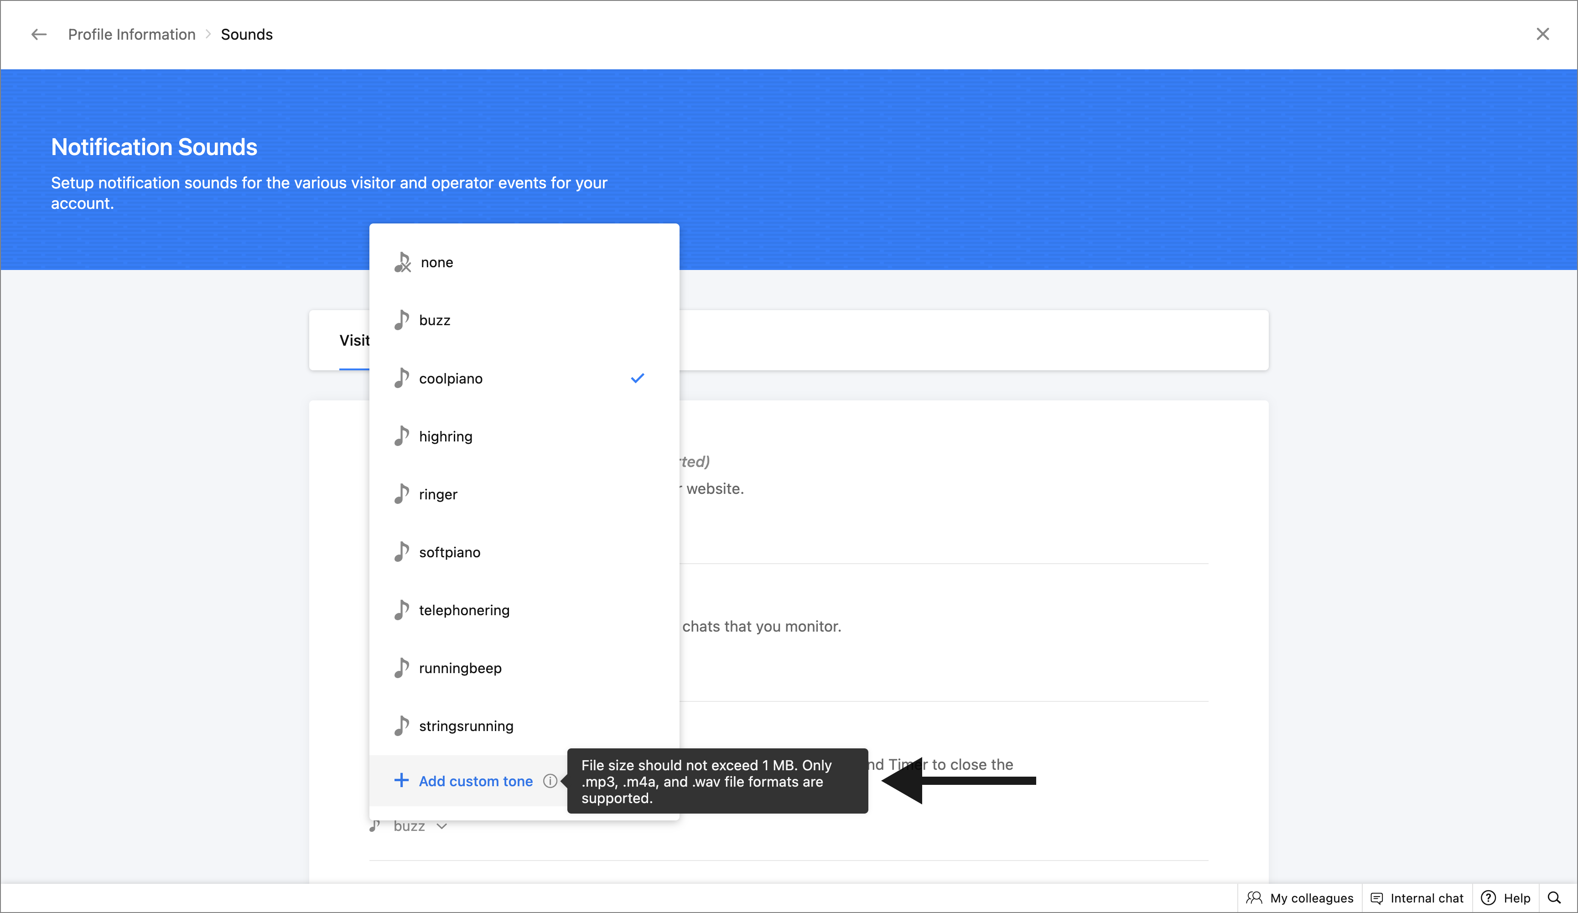Open Profile Information breadcrumb
Viewport: 1578px width, 913px height.
tap(131, 35)
